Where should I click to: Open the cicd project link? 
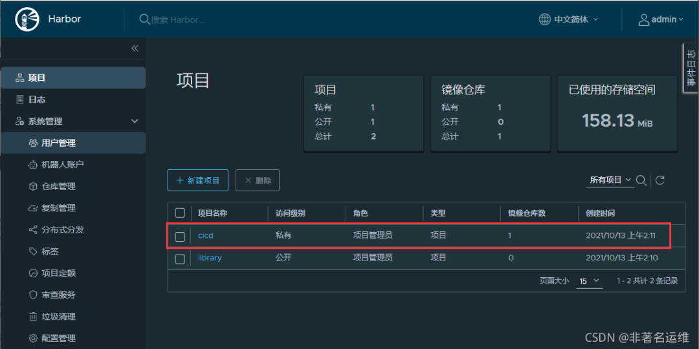click(206, 235)
